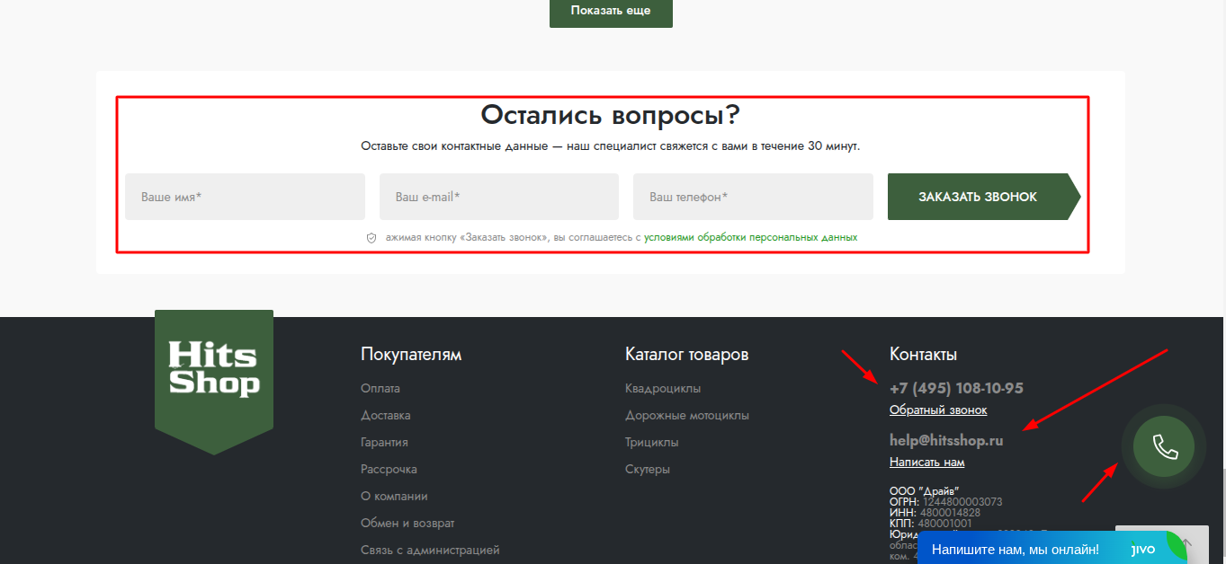
Task: Open the Гарантия footer link
Action: click(x=384, y=443)
